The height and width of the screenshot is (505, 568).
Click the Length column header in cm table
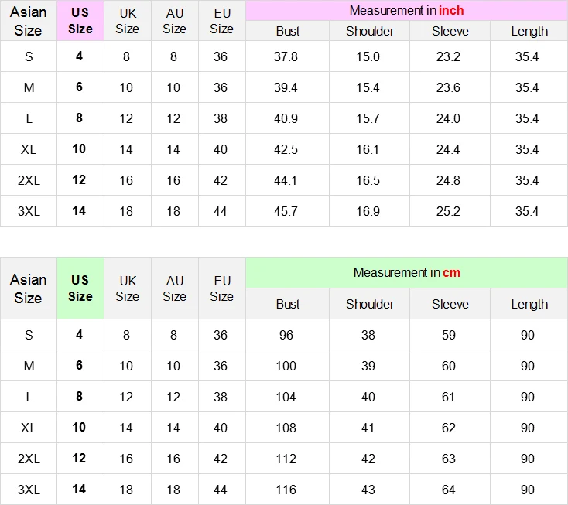pos(529,304)
